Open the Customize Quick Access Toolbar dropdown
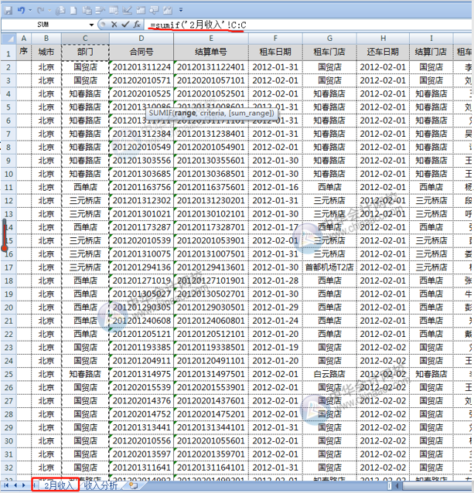This screenshot has width=474, height=493. 182,10
